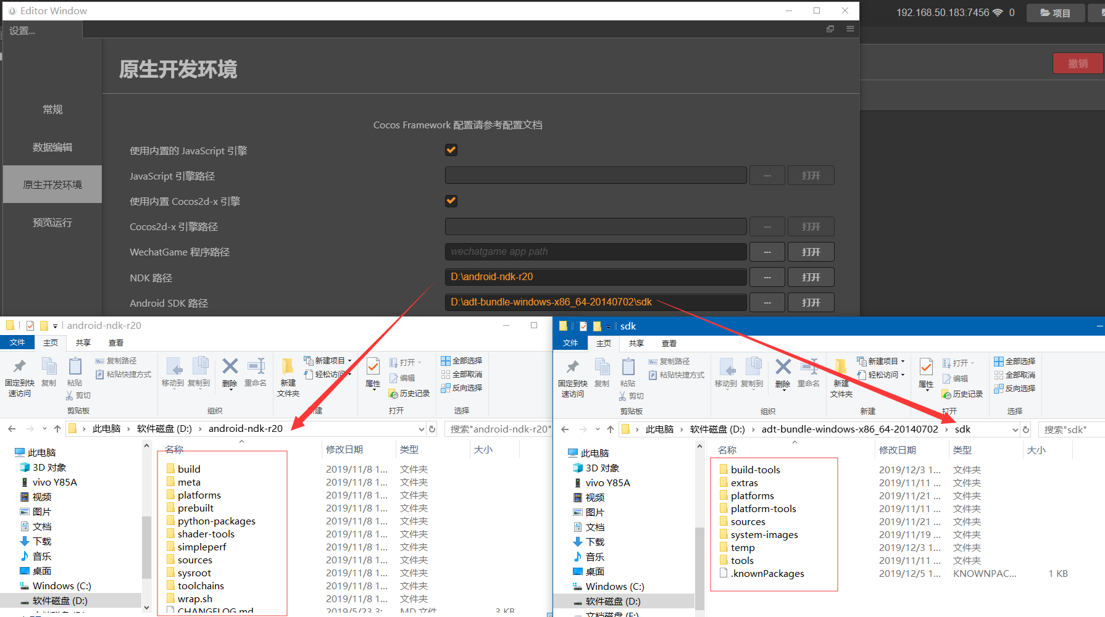
Task: Select 常规 (General) settings tab
Action: 52,109
